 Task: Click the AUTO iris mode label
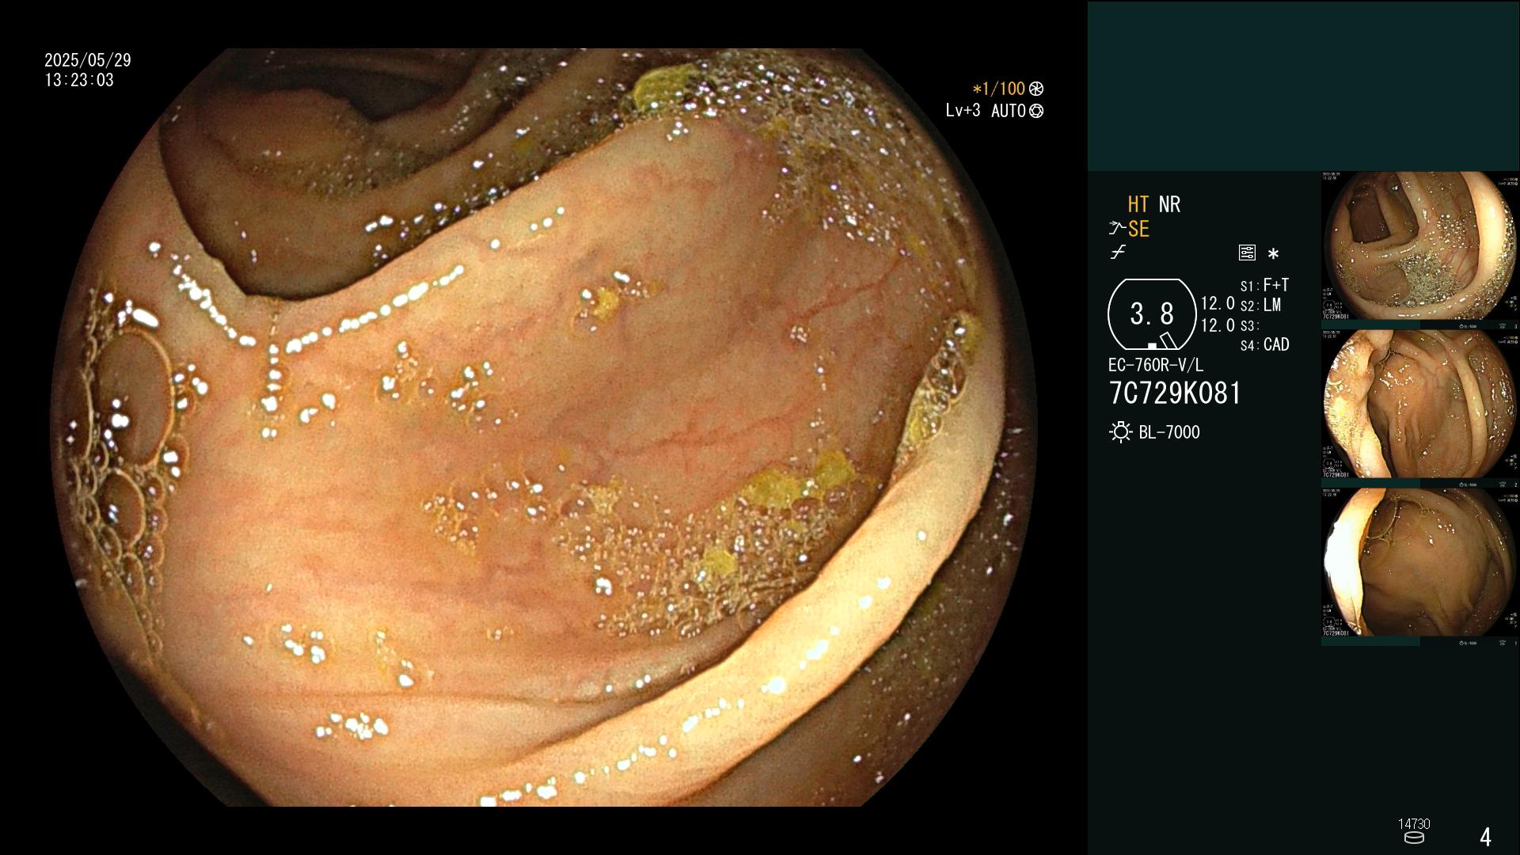point(1009,112)
